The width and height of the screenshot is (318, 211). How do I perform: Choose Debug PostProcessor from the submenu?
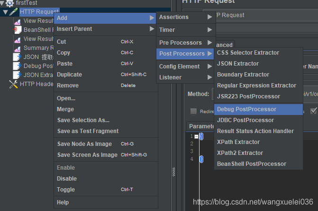tap(246, 109)
